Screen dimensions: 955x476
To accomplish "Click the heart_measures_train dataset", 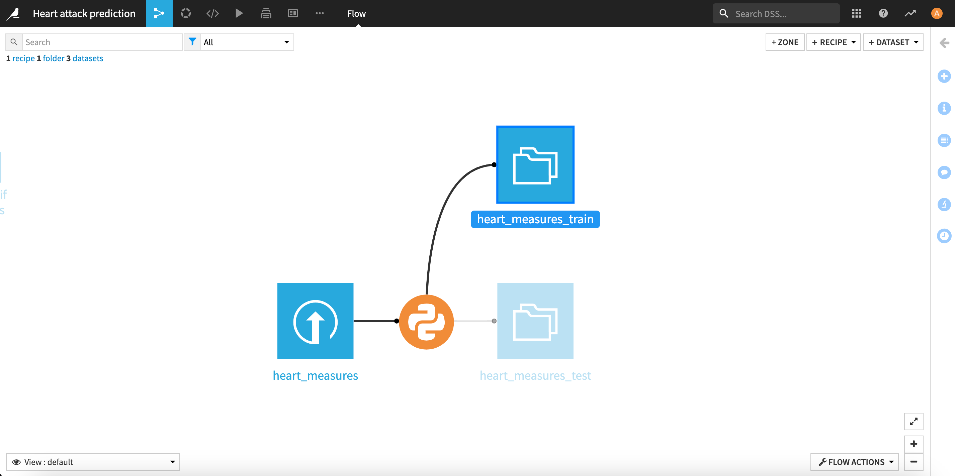I will [535, 164].
